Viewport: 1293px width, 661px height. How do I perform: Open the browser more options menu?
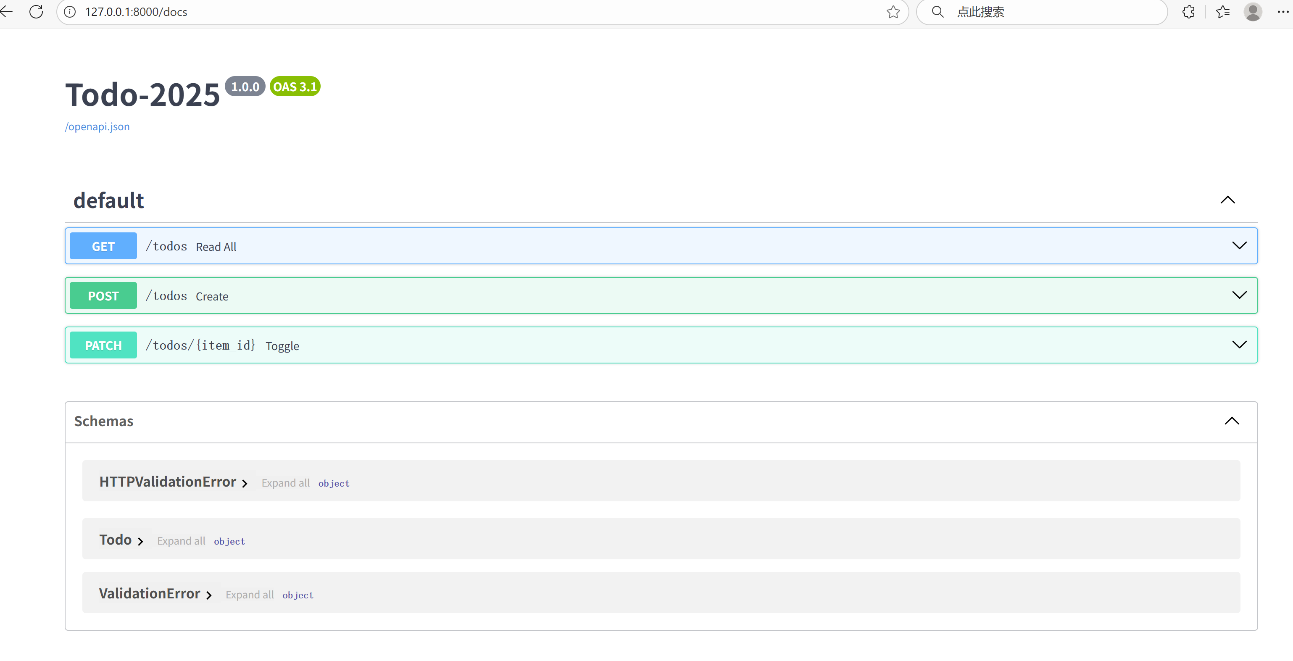pos(1283,11)
